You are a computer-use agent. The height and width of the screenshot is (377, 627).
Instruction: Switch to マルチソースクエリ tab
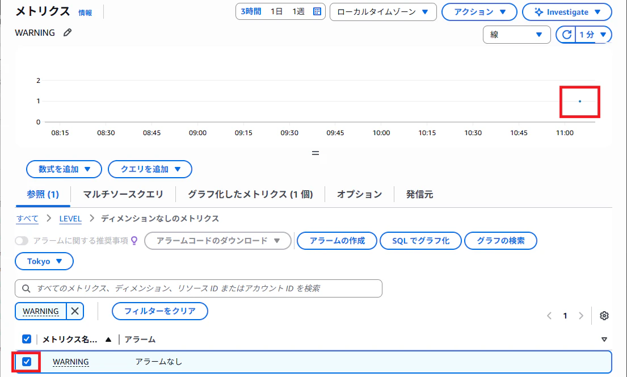coord(123,195)
